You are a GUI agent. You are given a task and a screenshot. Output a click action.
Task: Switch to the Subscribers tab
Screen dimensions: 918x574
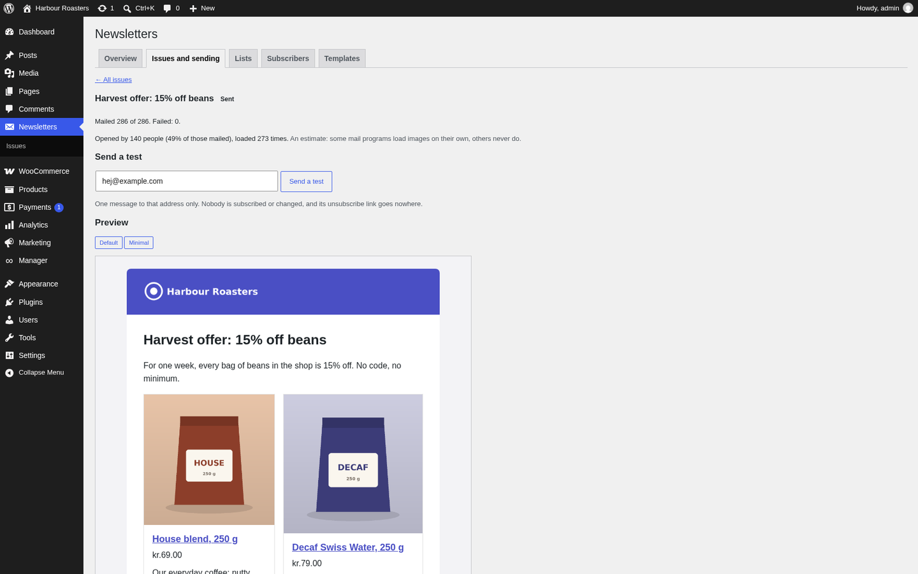pos(288,59)
